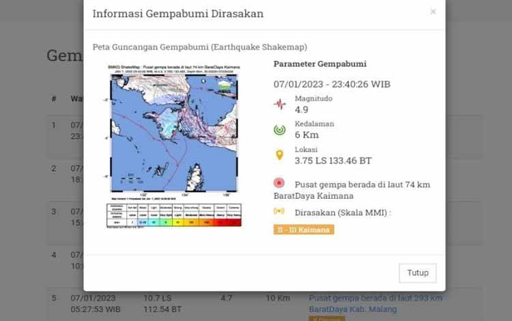Screen dimensions: 512x321
Task: Click the 'Magnitudo' label
Action: (x=313, y=98)
